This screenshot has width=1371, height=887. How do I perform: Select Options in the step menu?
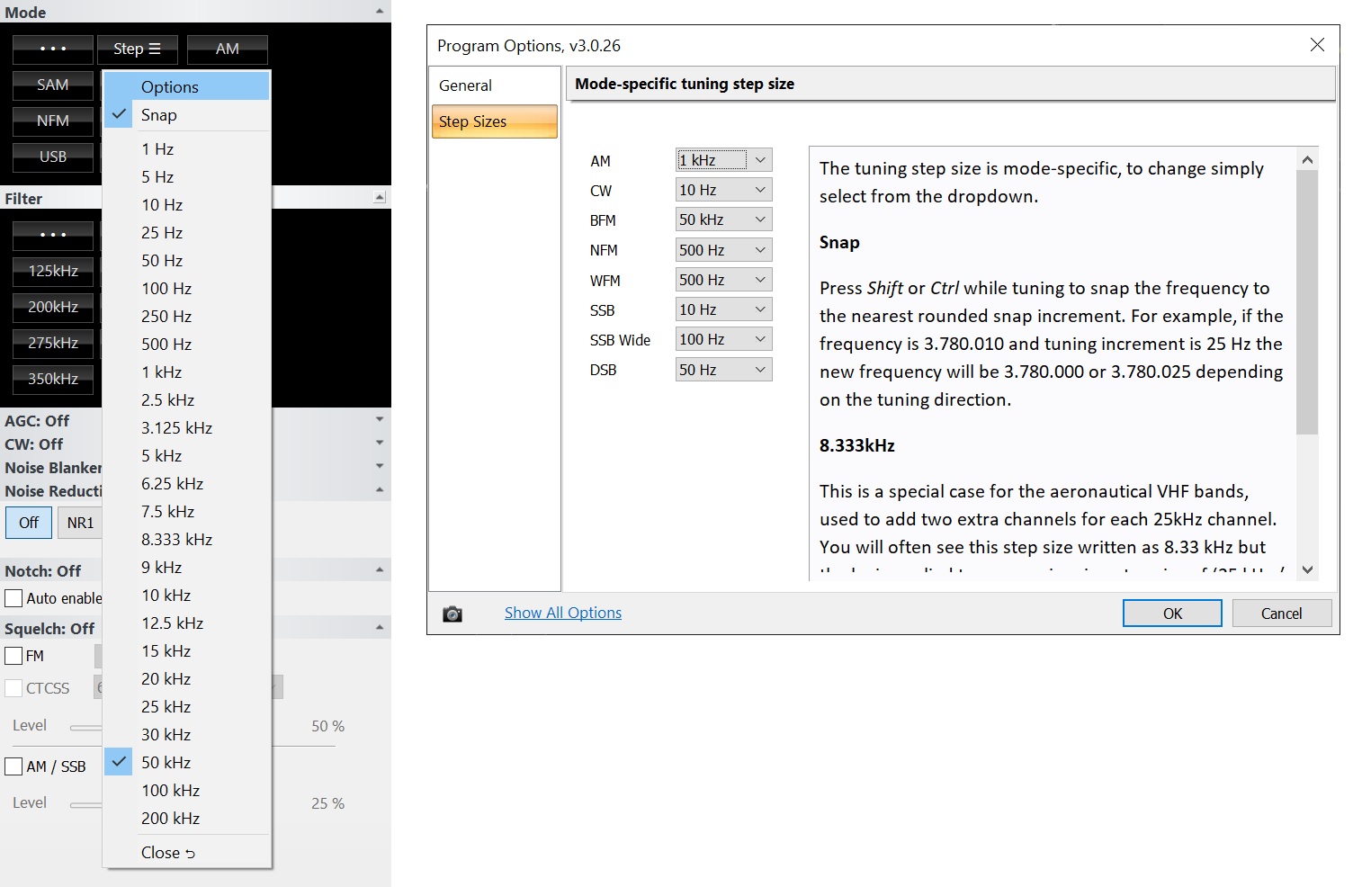pos(170,86)
